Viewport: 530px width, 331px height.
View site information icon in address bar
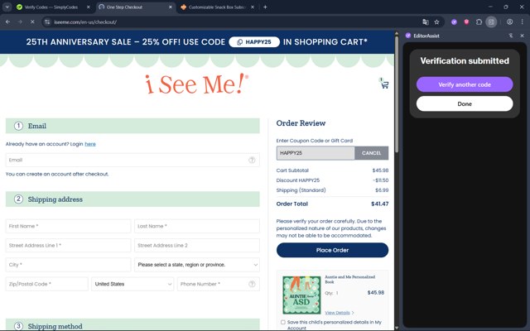[x=47, y=22]
